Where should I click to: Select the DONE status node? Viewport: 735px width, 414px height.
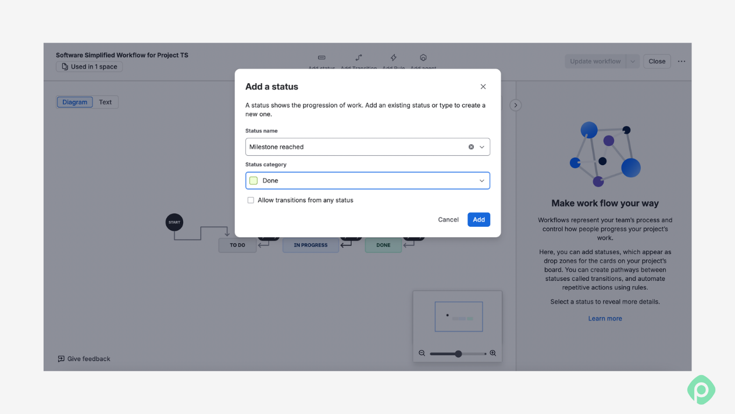383,245
